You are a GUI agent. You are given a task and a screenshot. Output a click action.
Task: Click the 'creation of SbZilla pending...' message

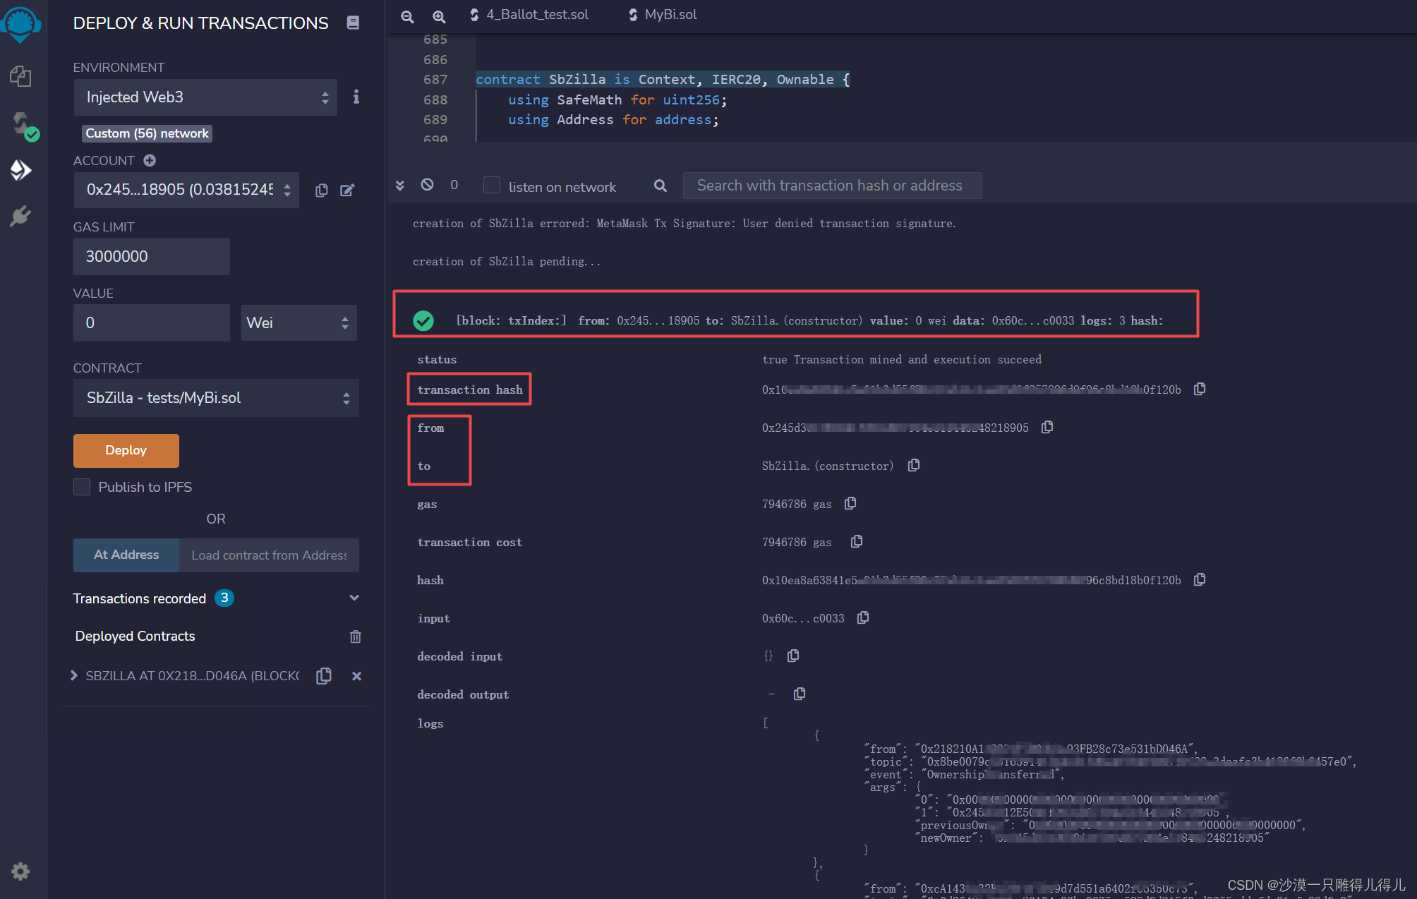tap(507, 262)
